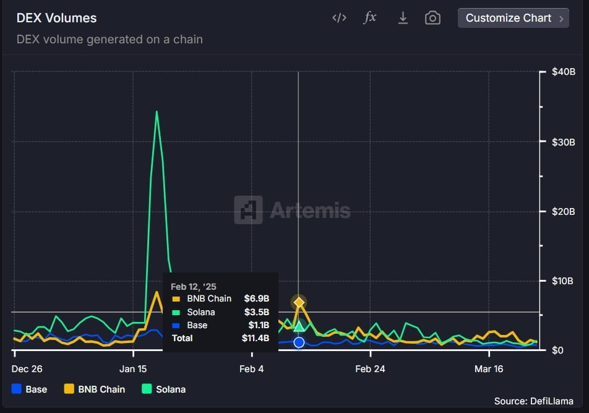Select the blue Base circle marker

[299, 342]
